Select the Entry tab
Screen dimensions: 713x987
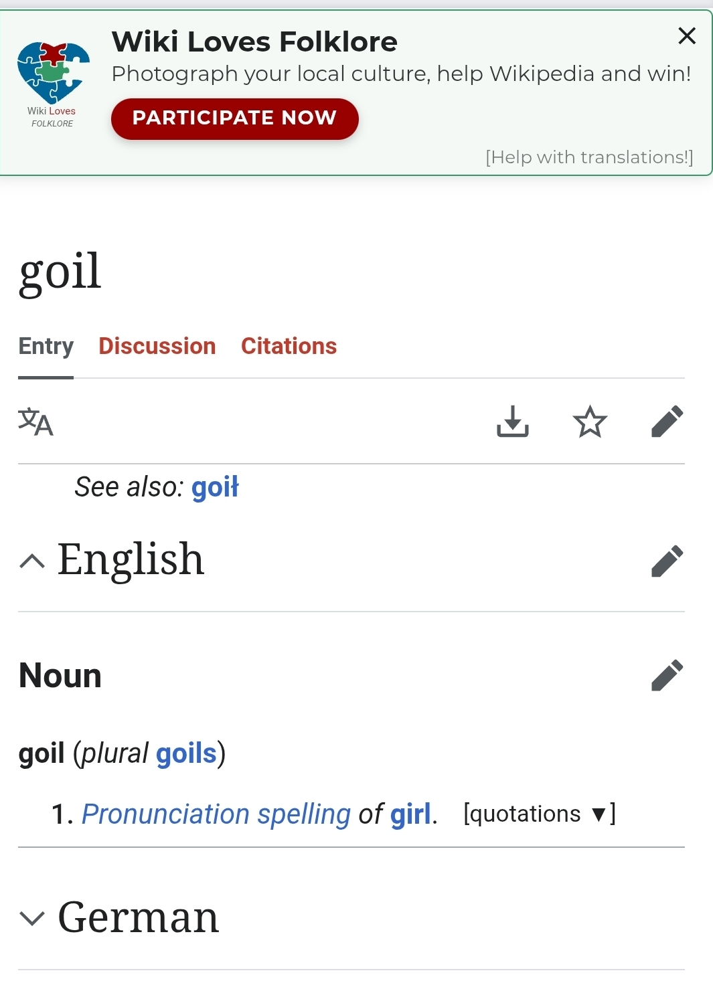click(46, 346)
